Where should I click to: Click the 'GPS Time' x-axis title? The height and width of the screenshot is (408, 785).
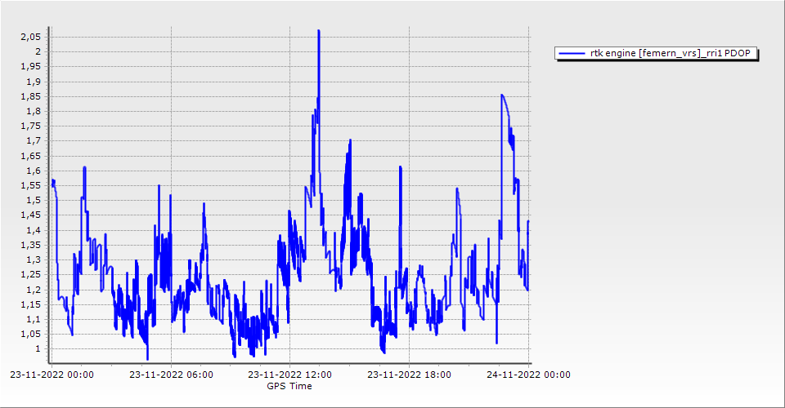pyautogui.click(x=289, y=386)
